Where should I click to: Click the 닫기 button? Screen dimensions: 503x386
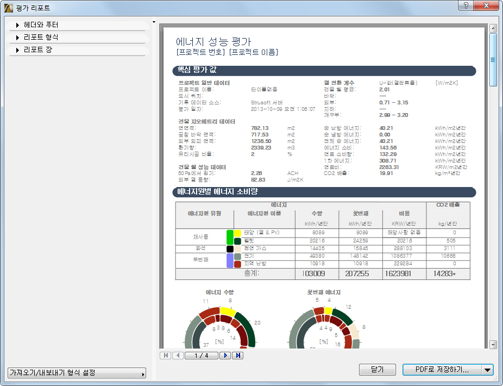377,370
